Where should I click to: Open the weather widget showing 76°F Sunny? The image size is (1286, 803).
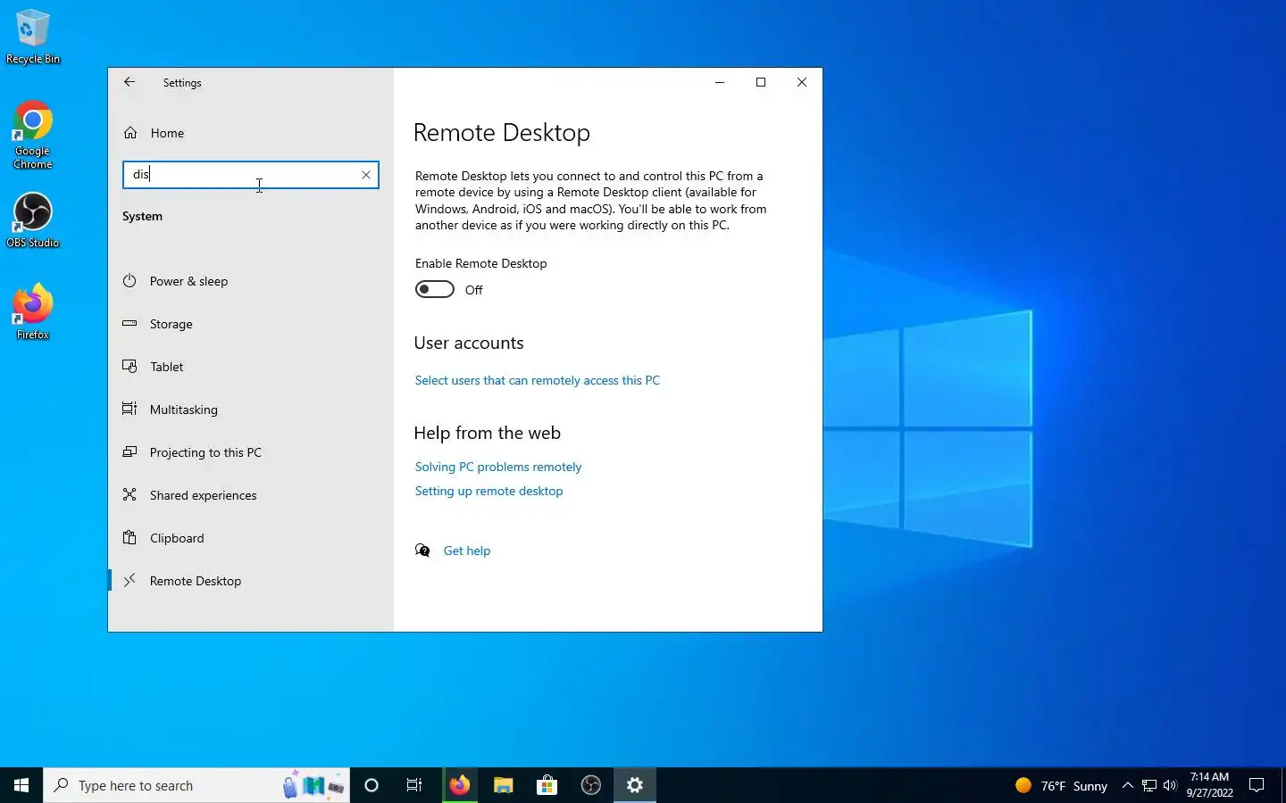pos(1061,785)
